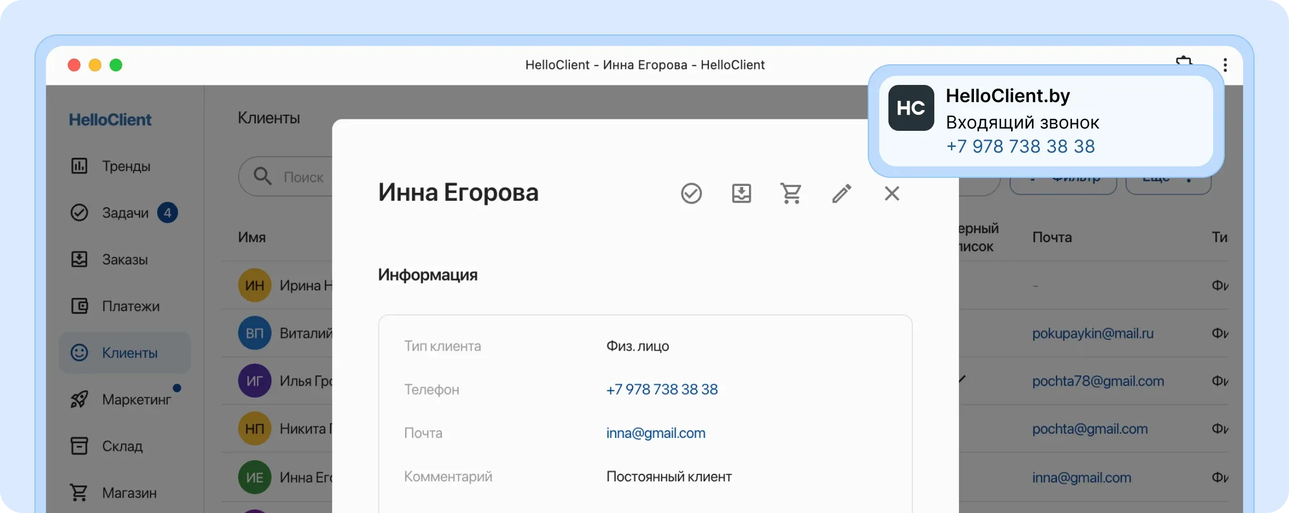1289x513 pixels.
Task: Open Тренды in the sidebar
Action: 125,166
